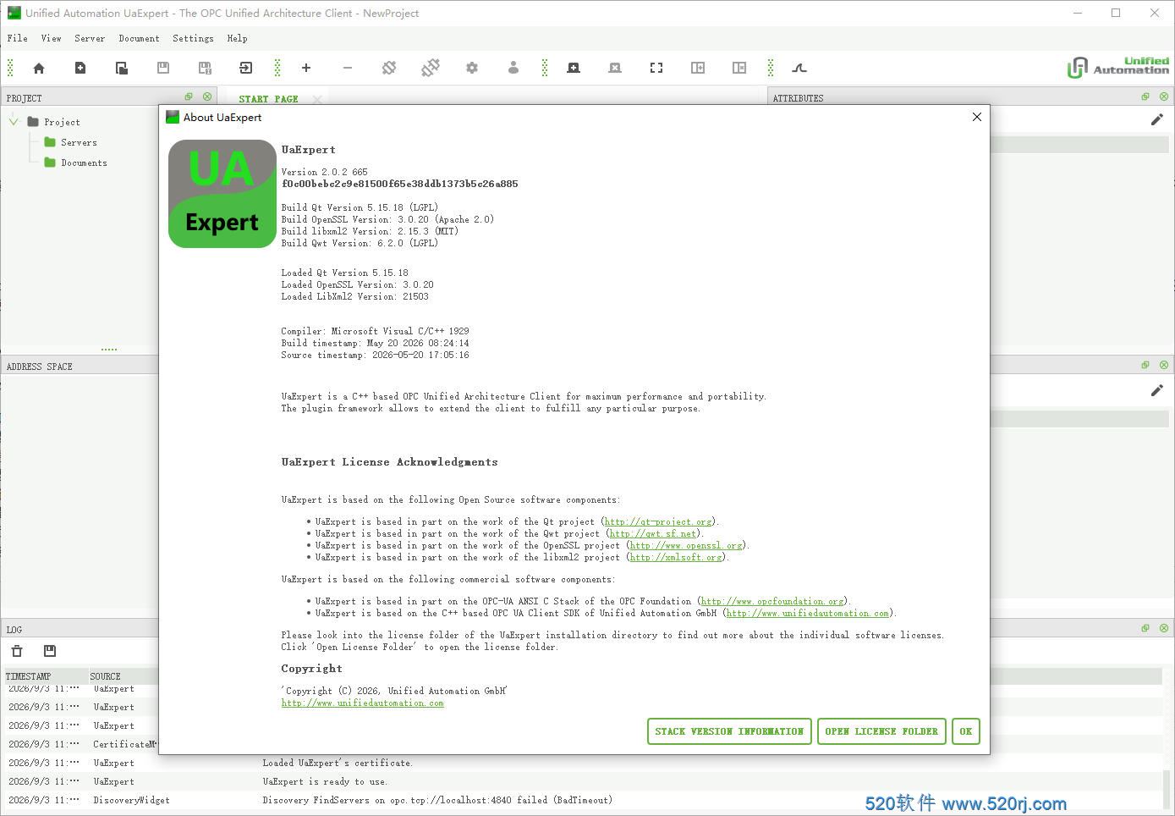Close the About UaExpert dialog
1175x816 pixels.
977,117
